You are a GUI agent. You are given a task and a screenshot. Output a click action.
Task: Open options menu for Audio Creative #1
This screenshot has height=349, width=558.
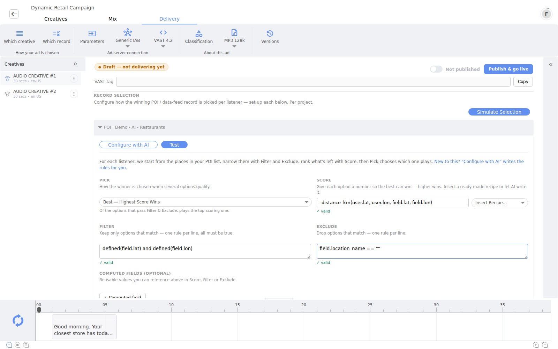pyautogui.click(x=74, y=79)
